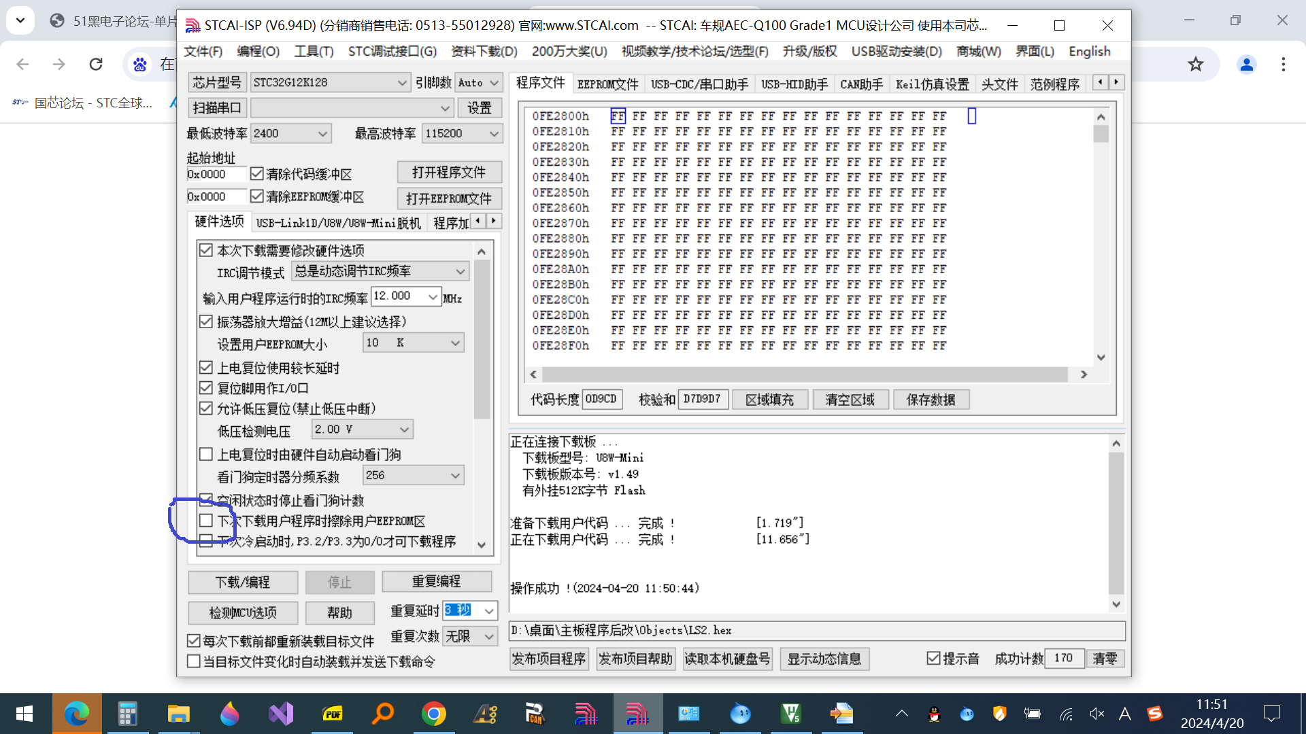This screenshot has height=734, width=1306.
Task: Click the battery tray icon
Action: (1033, 714)
